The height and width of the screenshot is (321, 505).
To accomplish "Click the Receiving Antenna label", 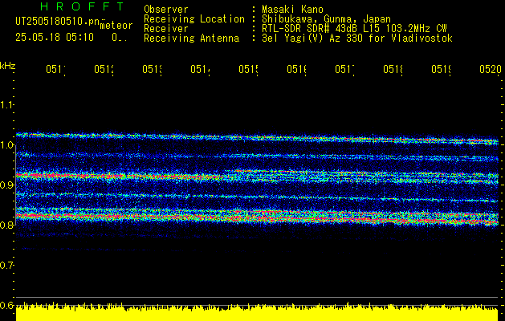I will coord(191,39).
